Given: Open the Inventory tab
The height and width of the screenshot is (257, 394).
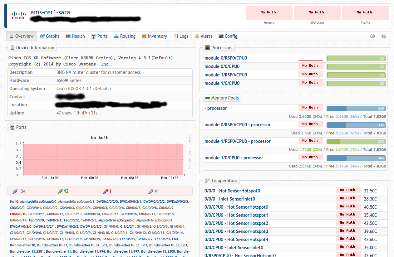Looking at the screenshot, I should coord(154,36).
